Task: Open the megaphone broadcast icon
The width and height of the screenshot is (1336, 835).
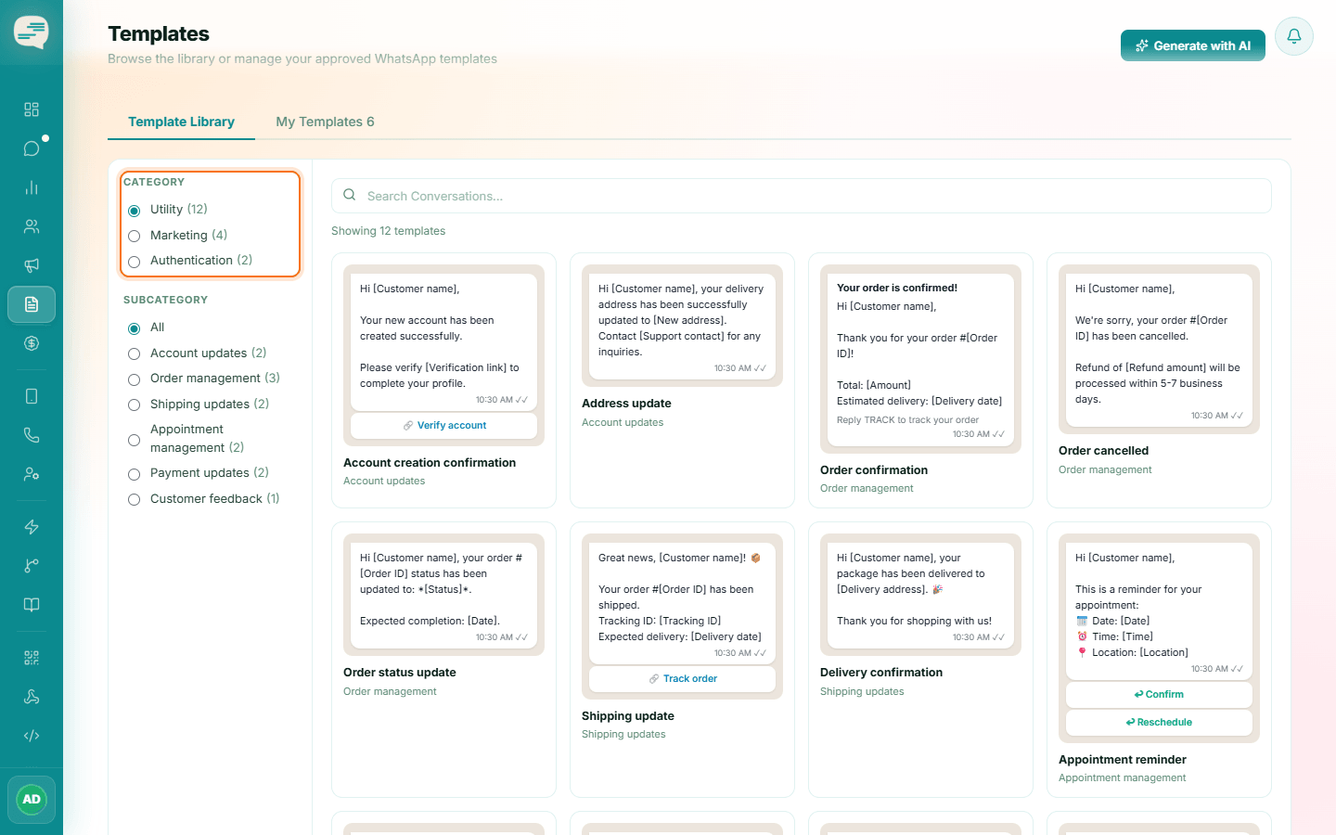Action: click(32, 265)
